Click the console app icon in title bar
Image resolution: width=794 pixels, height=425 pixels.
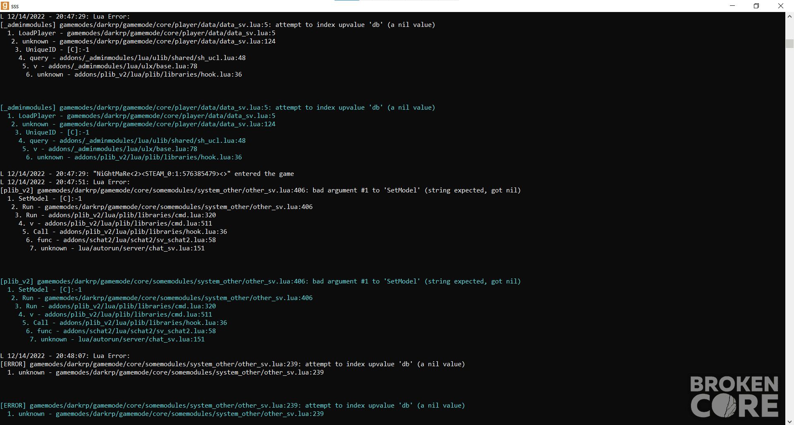[5, 6]
